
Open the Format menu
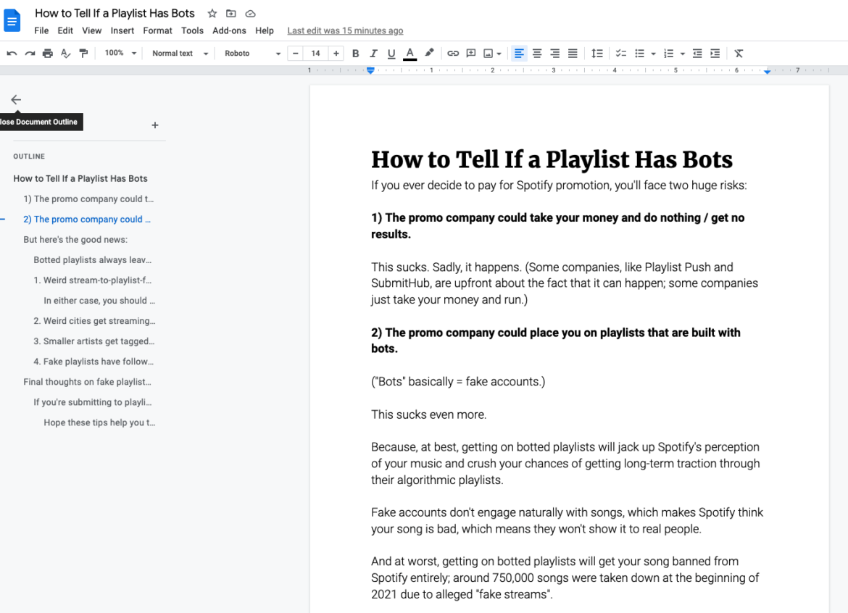click(x=157, y=30)
